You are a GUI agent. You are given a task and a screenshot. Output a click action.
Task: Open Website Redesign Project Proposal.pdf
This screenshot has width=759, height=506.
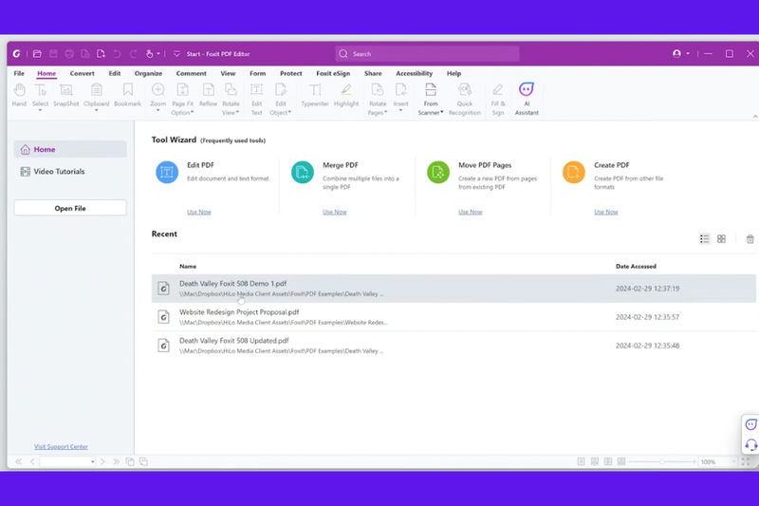[454, 317]
